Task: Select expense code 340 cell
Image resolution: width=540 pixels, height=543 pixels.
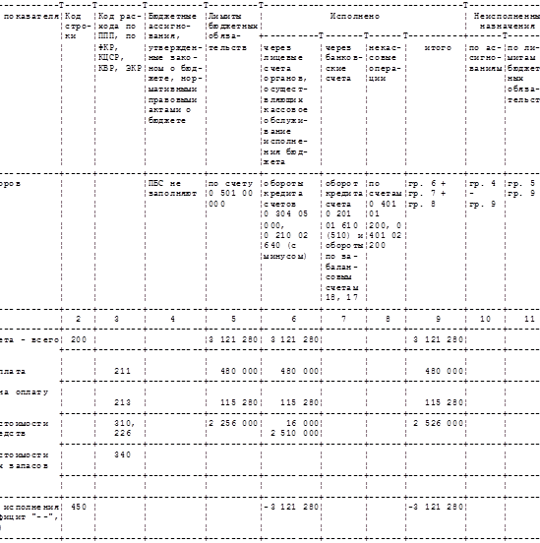Action: tap(123, 454)
